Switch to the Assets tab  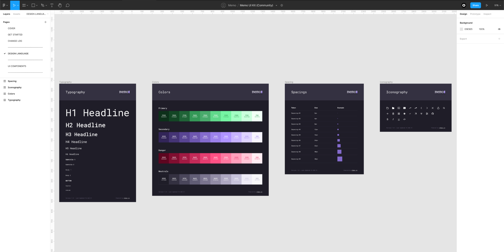coord(17,14)
